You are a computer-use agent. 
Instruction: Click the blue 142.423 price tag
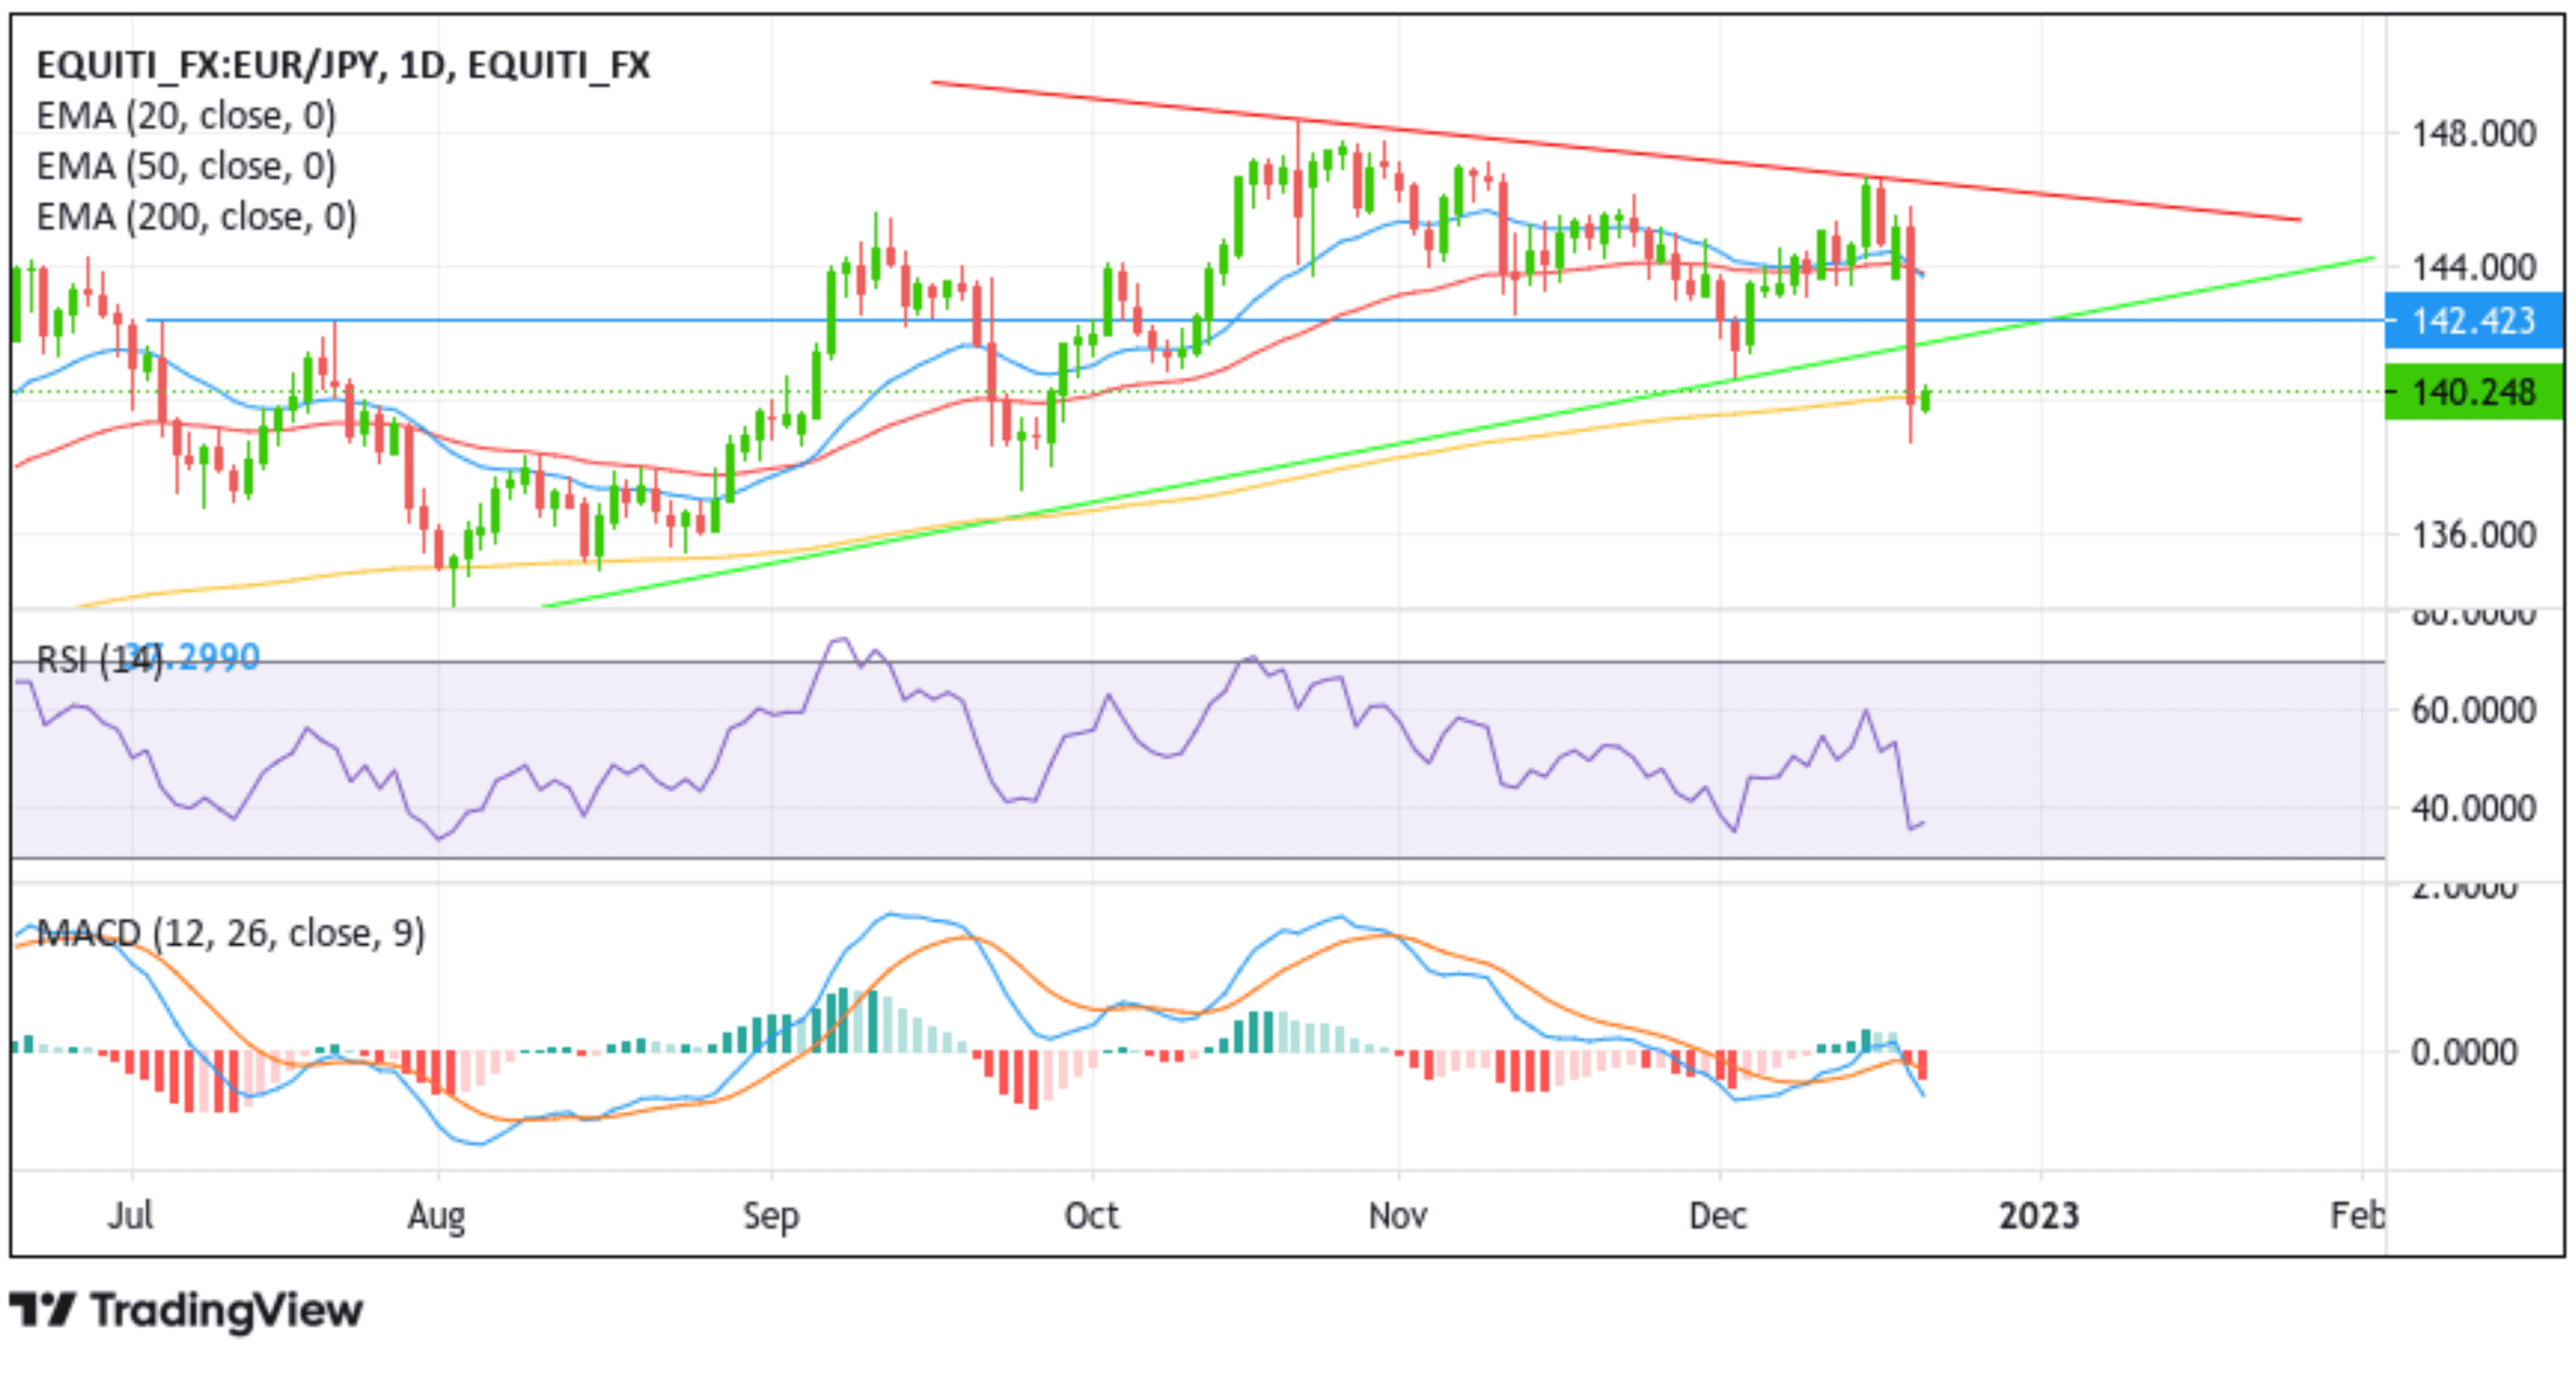[x=2473, y=321]
